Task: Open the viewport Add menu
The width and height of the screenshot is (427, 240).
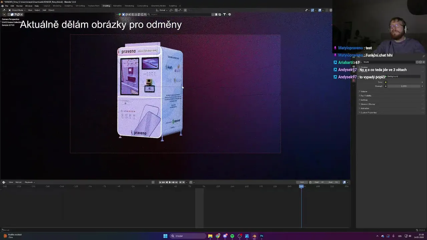Action: point(44,10)
